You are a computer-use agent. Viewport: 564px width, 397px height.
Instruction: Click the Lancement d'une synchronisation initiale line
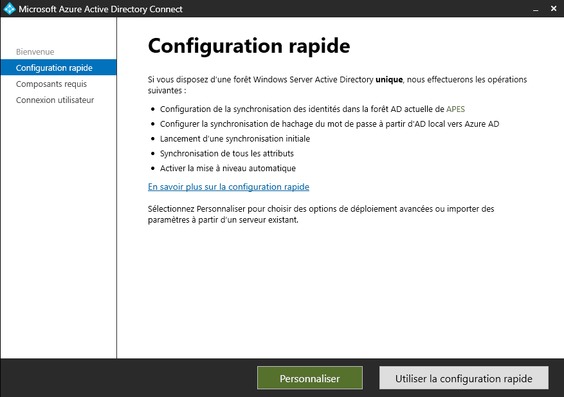235,138
